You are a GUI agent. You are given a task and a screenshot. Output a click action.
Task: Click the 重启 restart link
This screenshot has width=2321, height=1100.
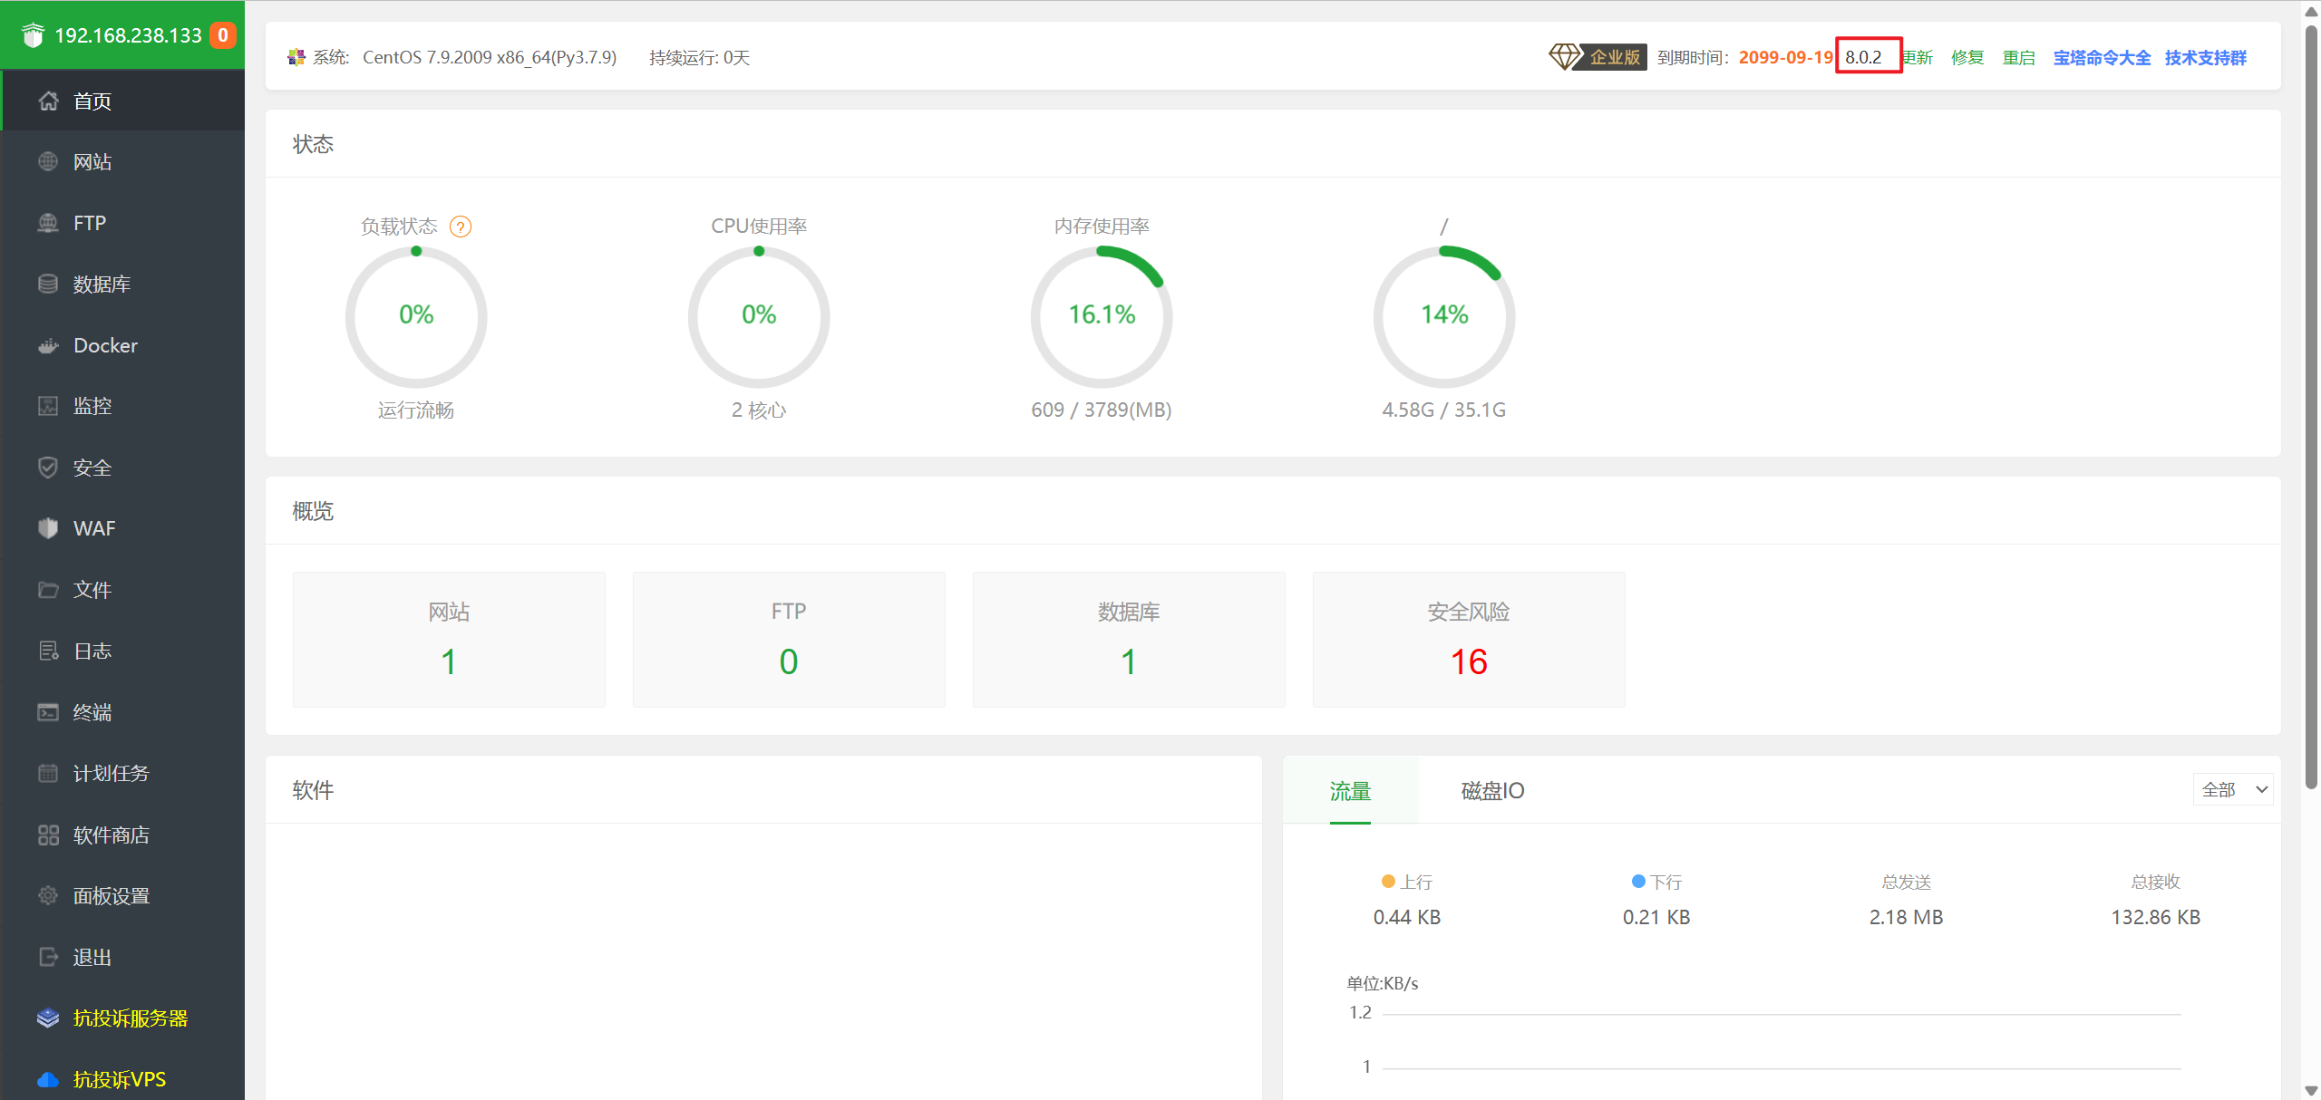tap(2018, 58)
